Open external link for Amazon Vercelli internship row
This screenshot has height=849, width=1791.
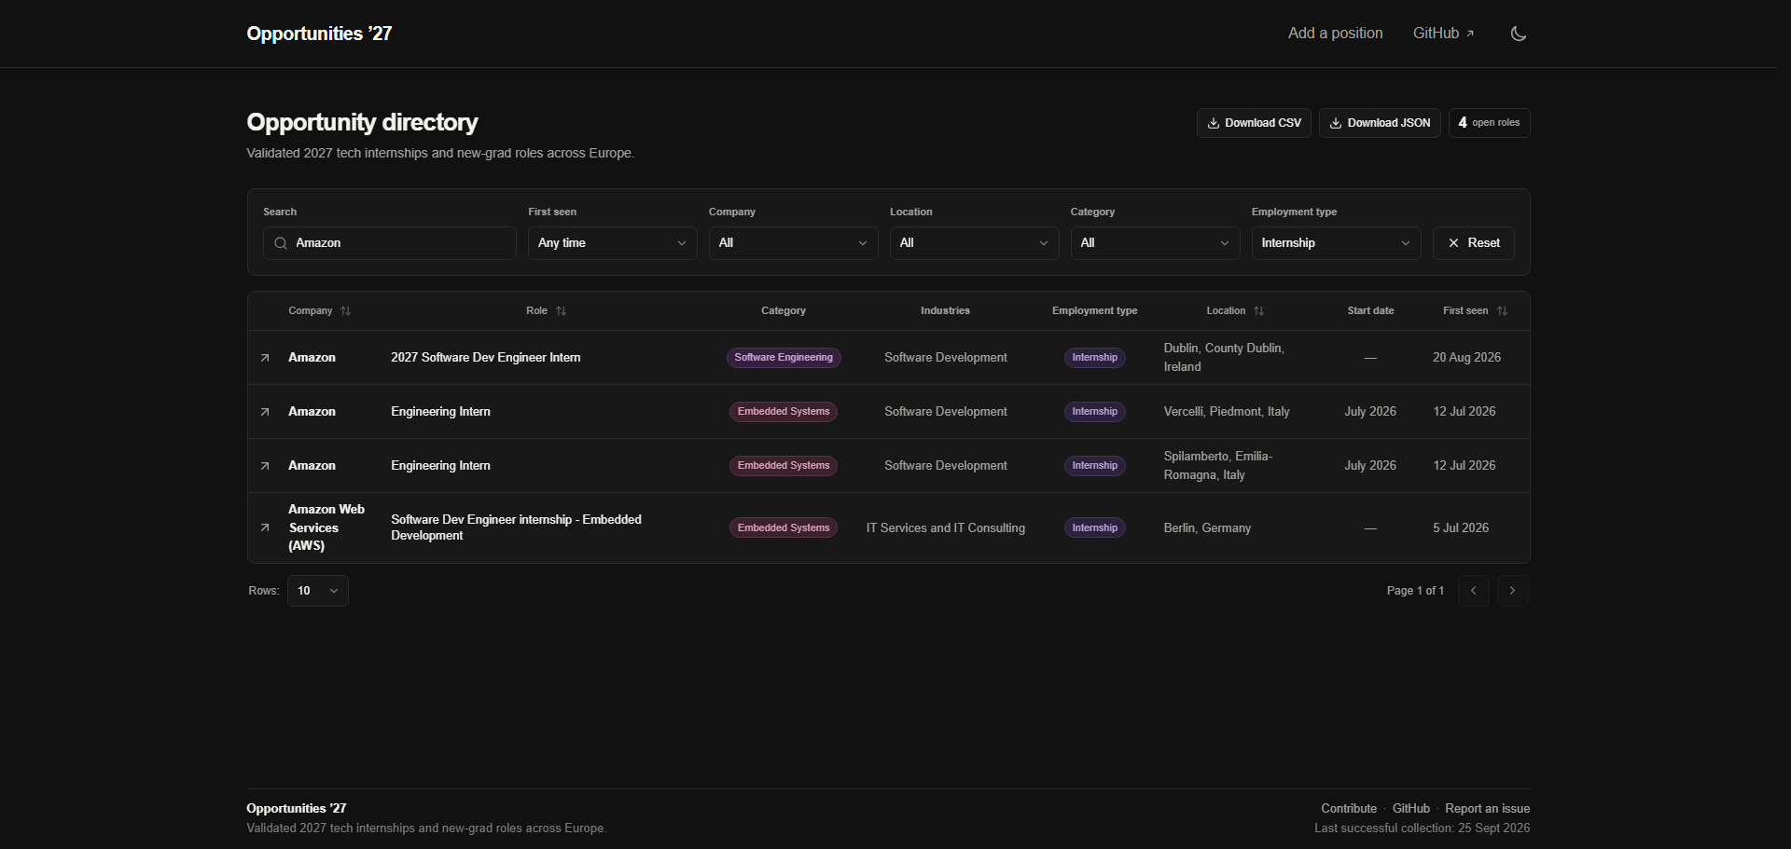point(265,412)
